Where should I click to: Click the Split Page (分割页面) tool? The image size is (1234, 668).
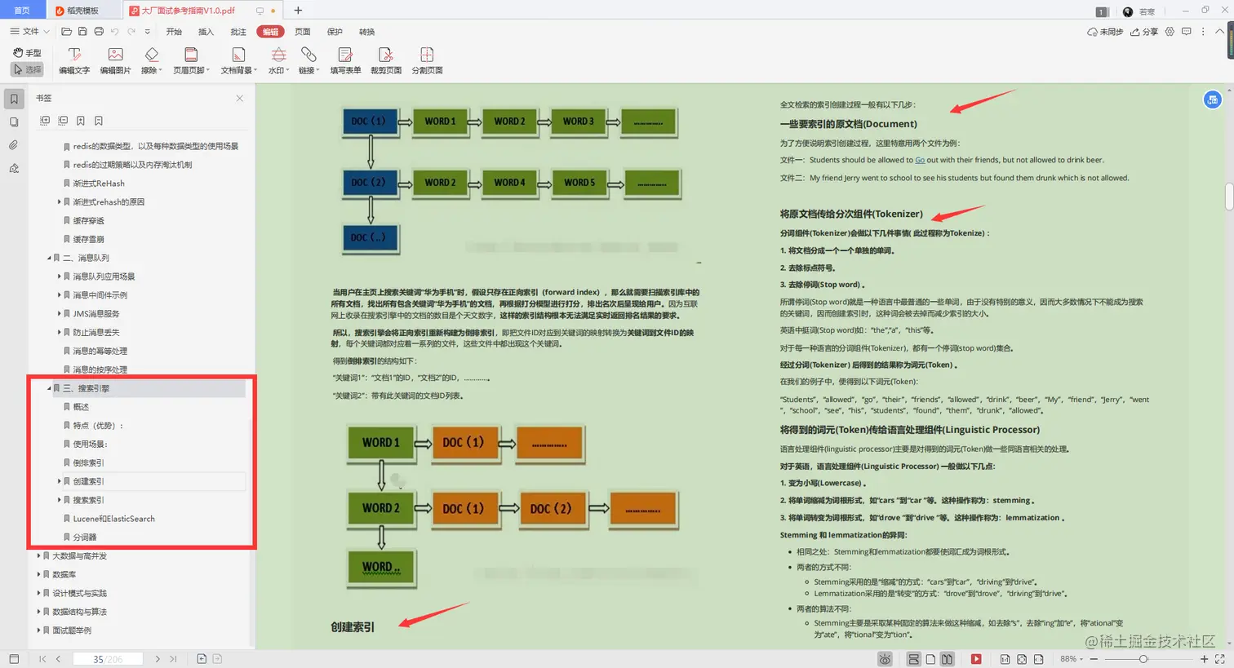(x=427, y=60)
